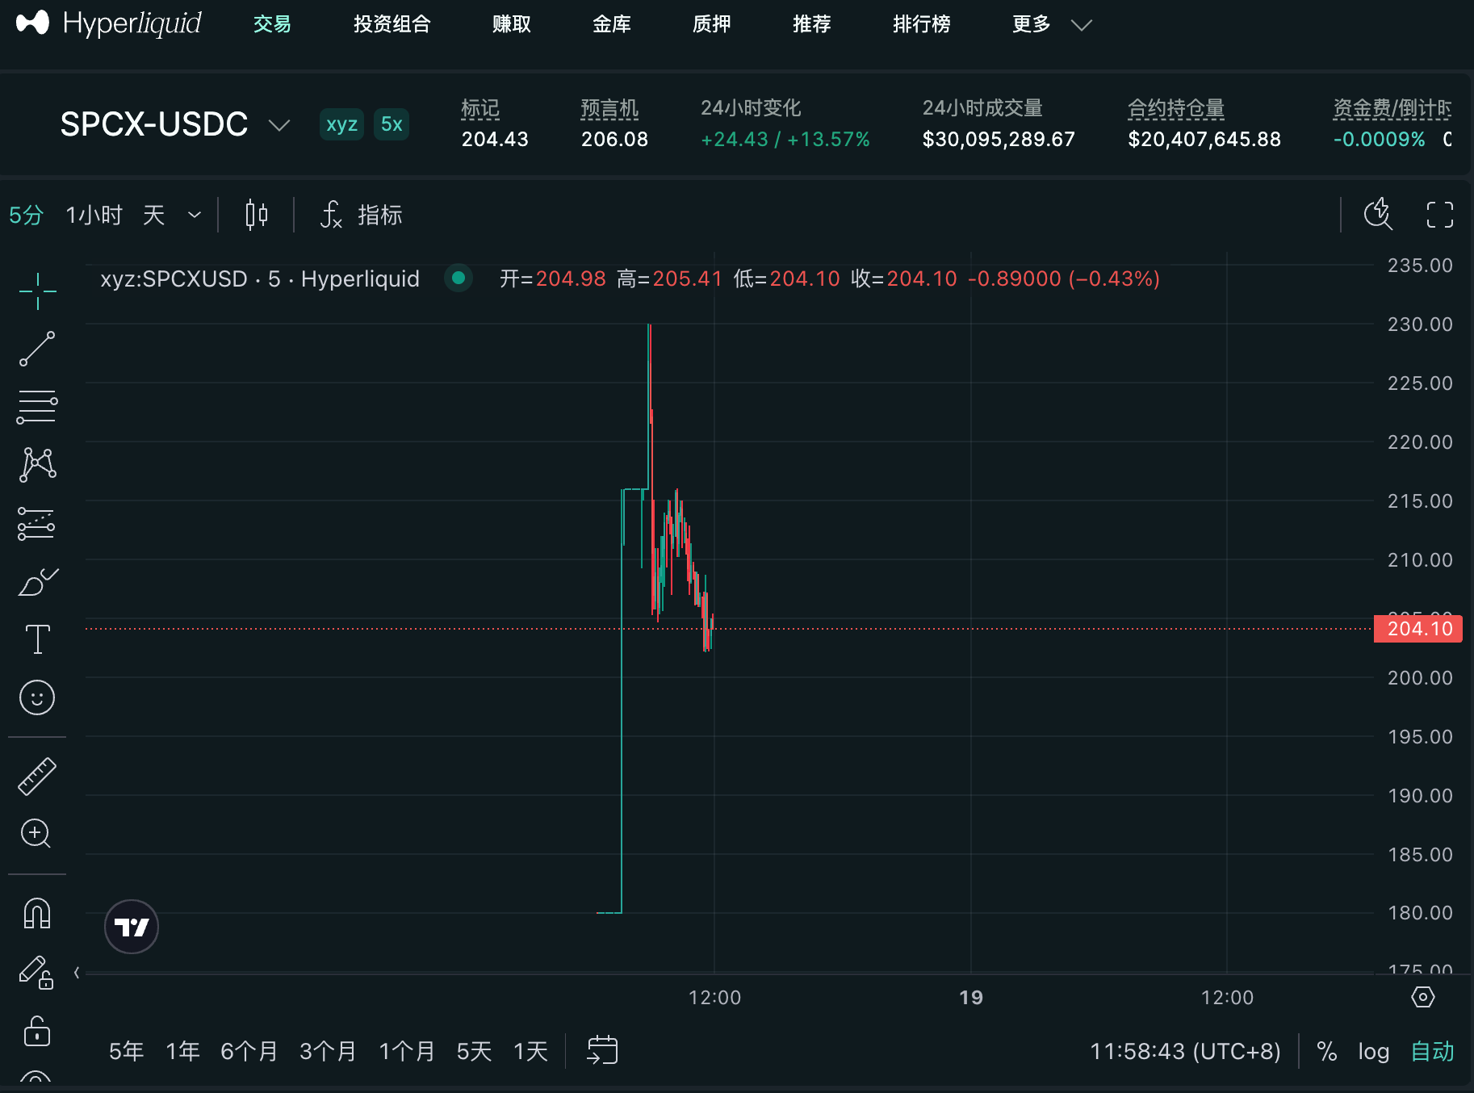Select the 1小时 interval
The image size is (1474, 1093).
(94, 215)
